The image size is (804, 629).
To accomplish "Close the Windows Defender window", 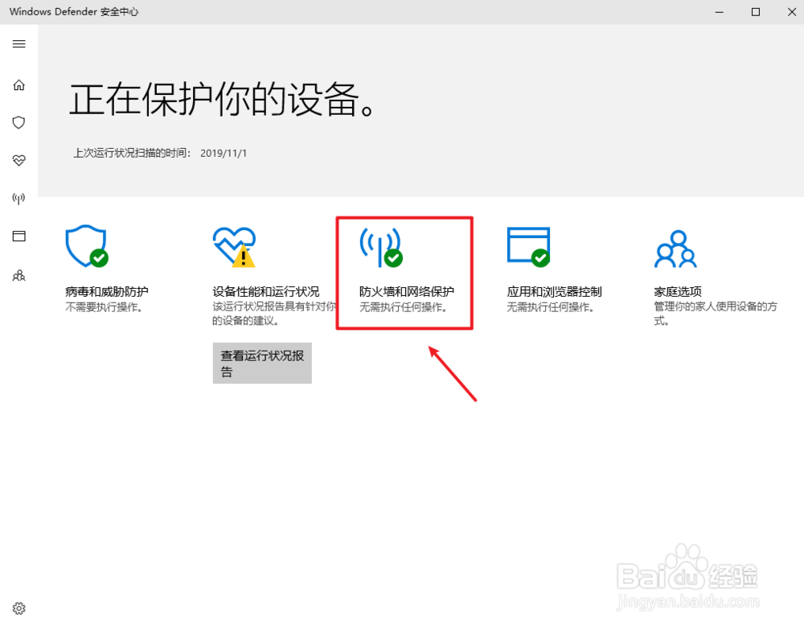I will point(792,12).
